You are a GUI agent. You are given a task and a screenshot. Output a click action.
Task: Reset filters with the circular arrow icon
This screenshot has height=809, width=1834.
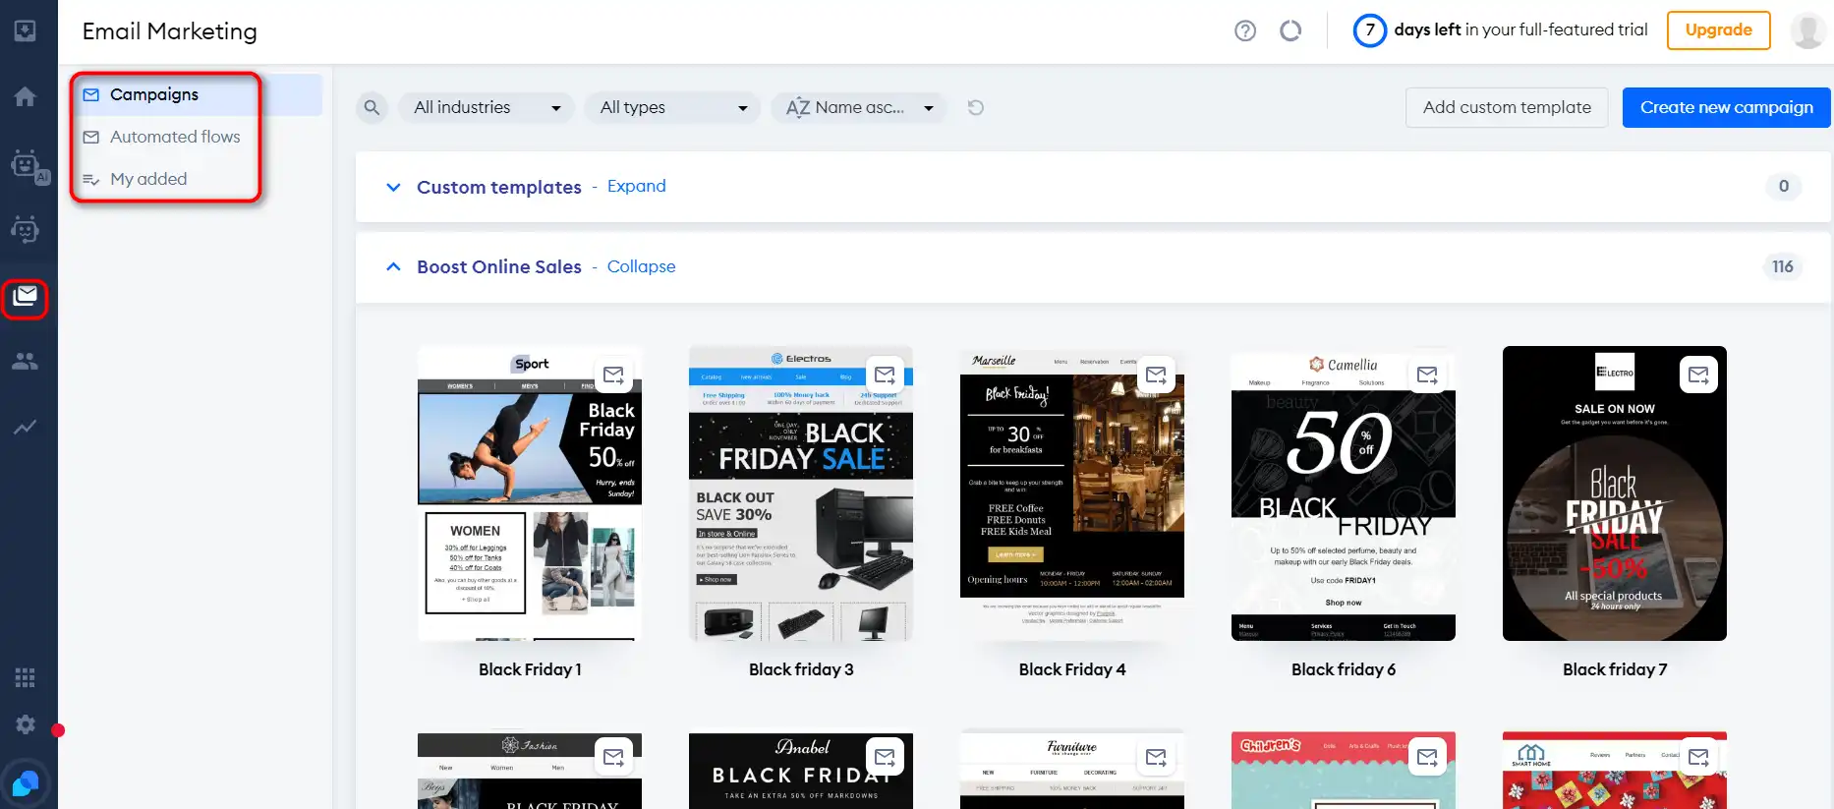(975, 107)
